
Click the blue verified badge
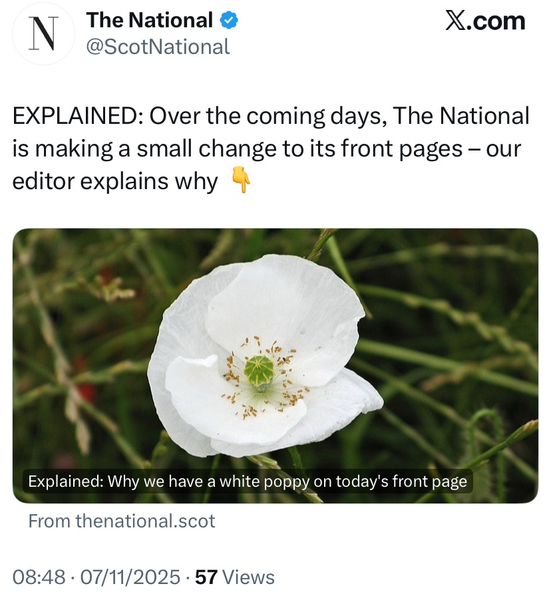click(x=229, y=21)
